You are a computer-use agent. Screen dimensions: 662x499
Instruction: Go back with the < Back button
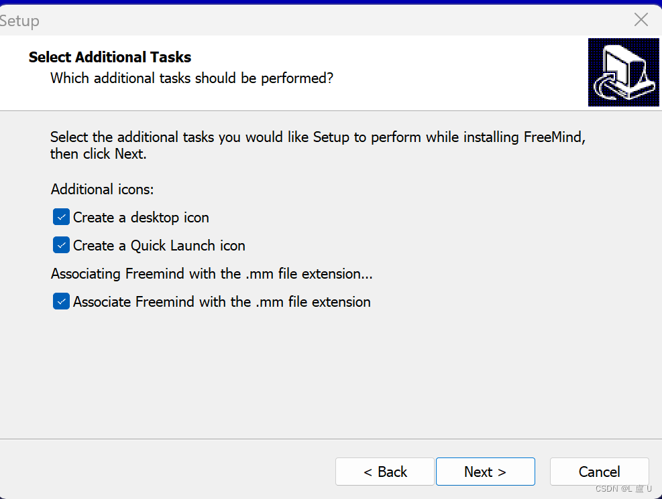click(x=385, y=472)
